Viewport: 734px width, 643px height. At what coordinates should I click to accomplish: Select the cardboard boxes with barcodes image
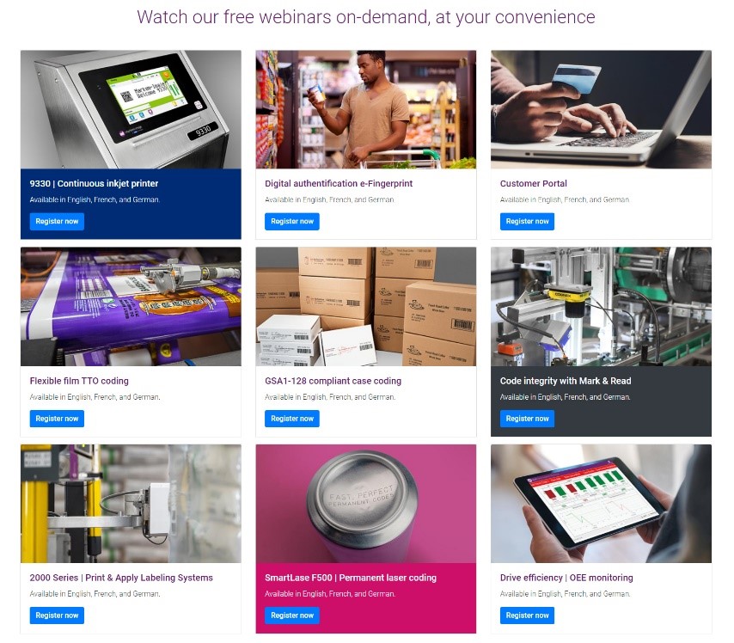point(365,307)
